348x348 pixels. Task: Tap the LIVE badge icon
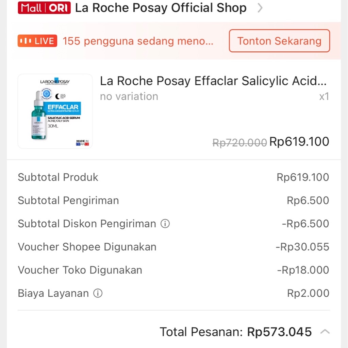(x=37, y=41)
